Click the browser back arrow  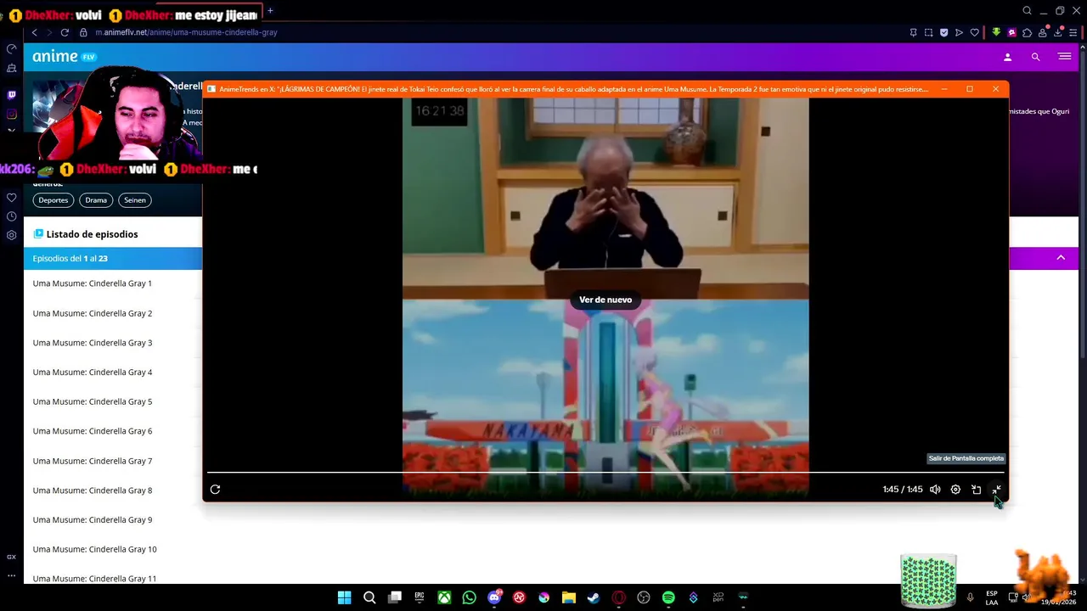click(x=34, y=32)
